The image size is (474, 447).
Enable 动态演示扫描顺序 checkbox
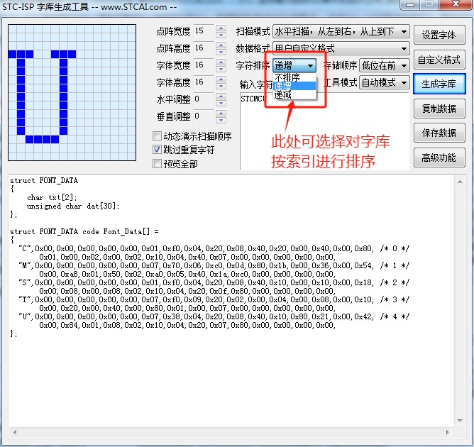pos(158,136)
